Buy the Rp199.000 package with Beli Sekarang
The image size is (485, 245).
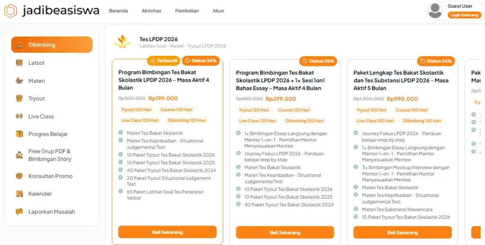pos(167,232)
